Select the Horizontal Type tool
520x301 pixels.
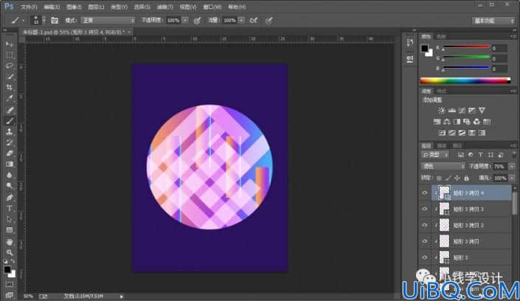(x=10, y=208)
